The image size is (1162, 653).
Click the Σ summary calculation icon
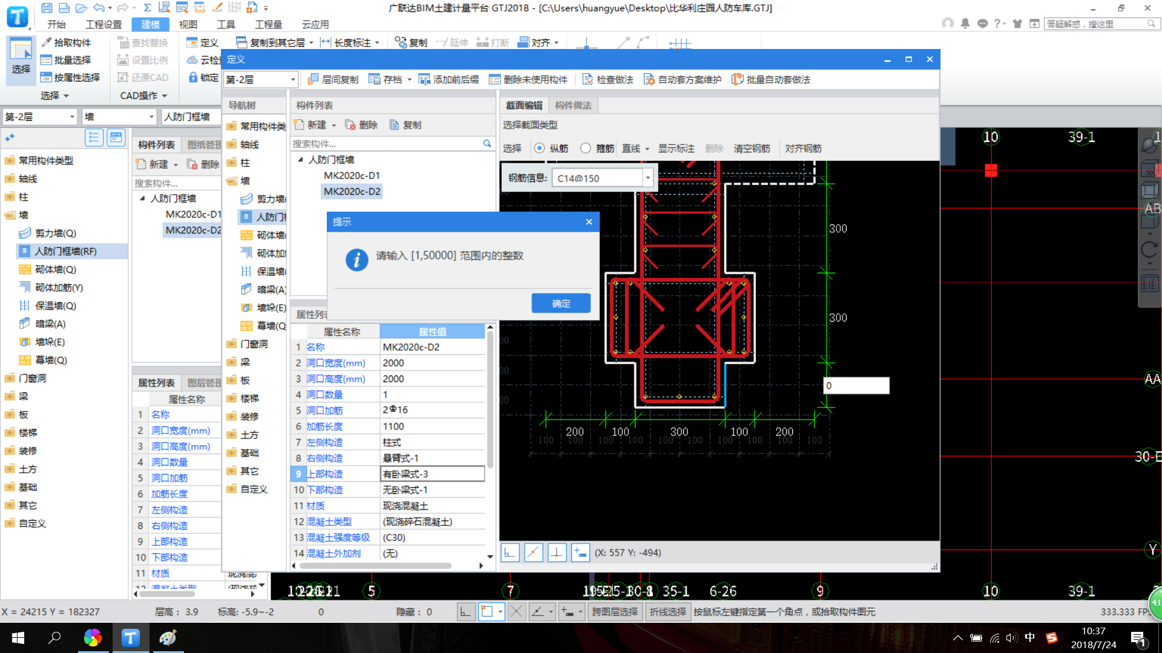point(147,8)
